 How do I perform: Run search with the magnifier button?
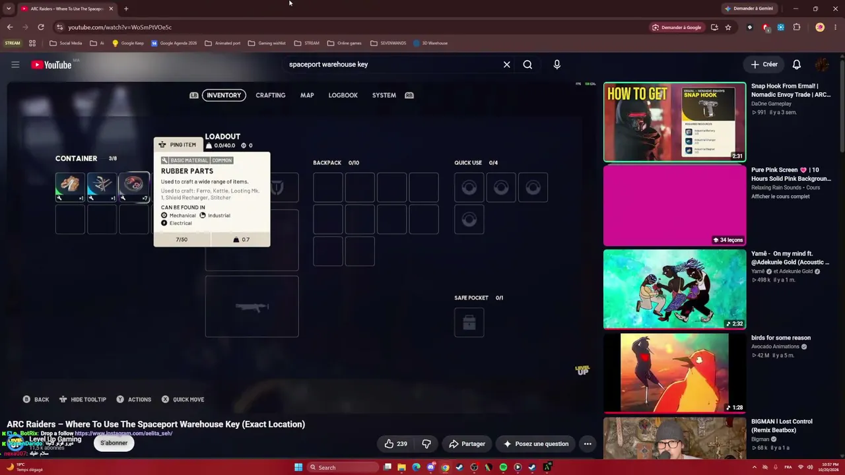click(527, 65)
